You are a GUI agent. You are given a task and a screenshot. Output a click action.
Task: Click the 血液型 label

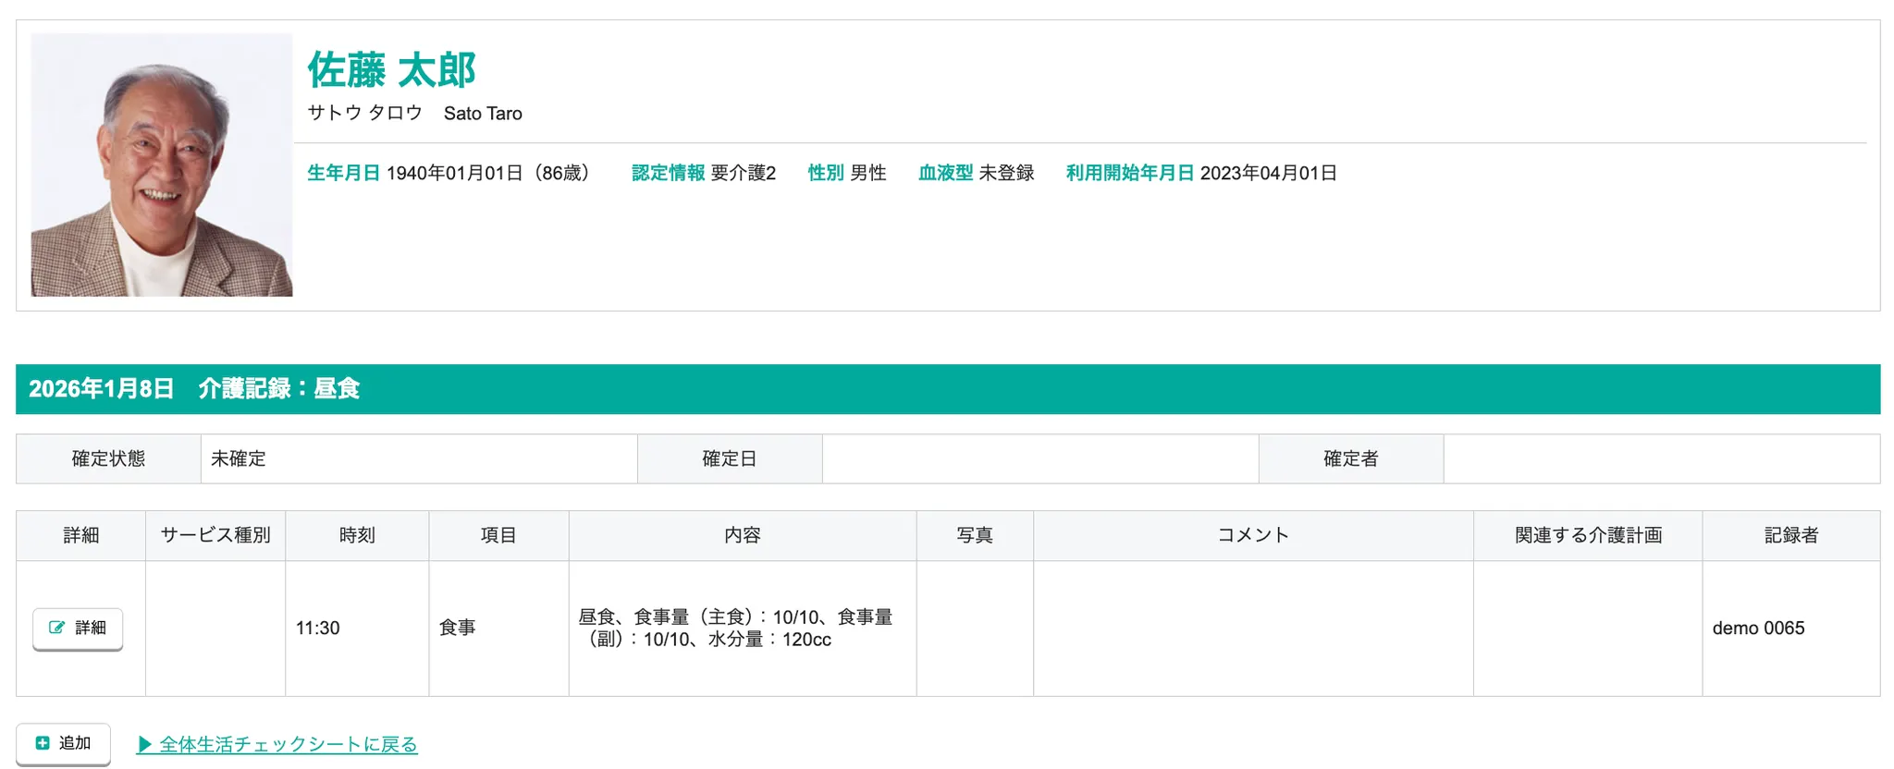click(945, 173)
